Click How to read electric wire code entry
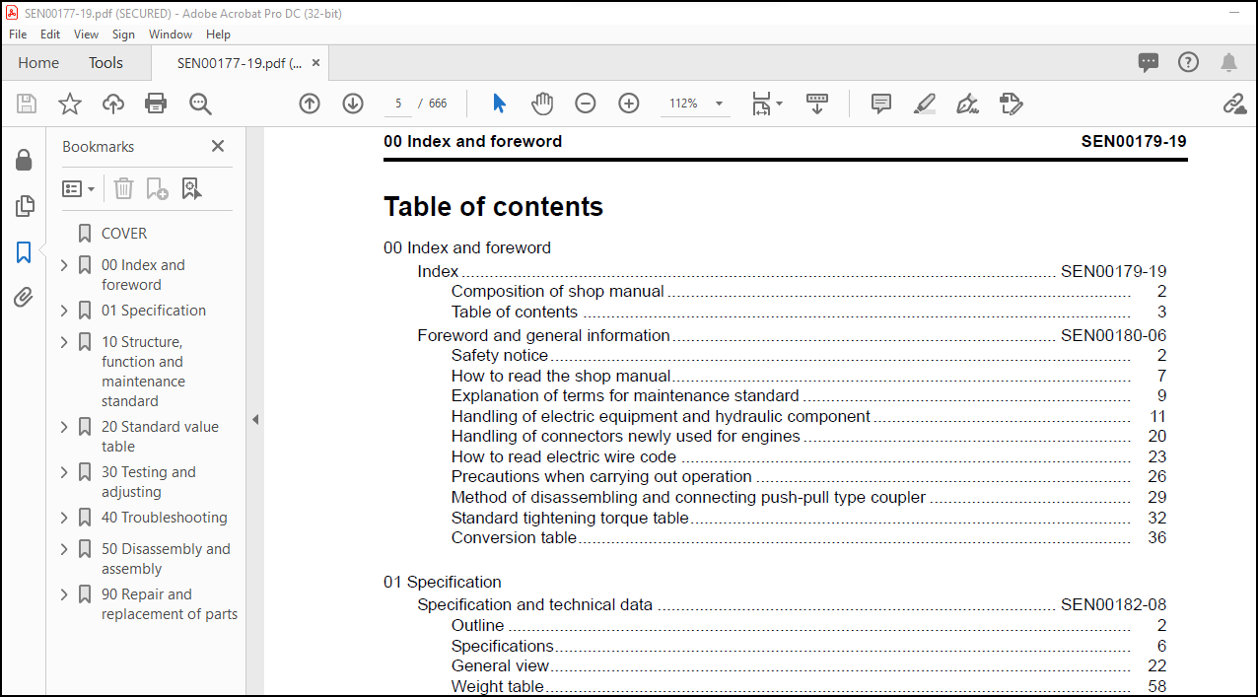Viewport: 1258px width, 697px height. pyautogui.click(x=564, y=456)
